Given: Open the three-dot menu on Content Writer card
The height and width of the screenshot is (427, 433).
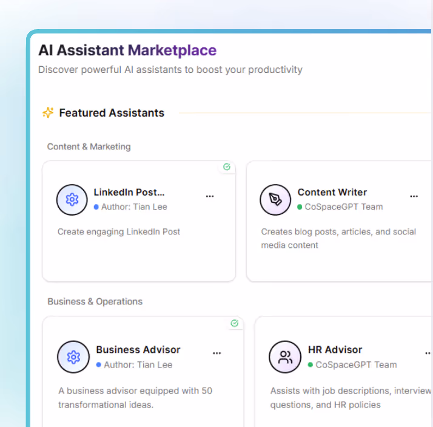Looking at the screenshot, I should click(x=414, y=196).
